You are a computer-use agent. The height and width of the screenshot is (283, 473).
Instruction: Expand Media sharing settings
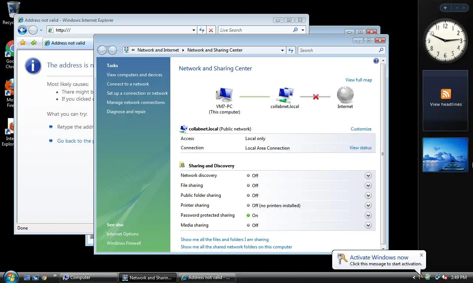coord(368,226)
